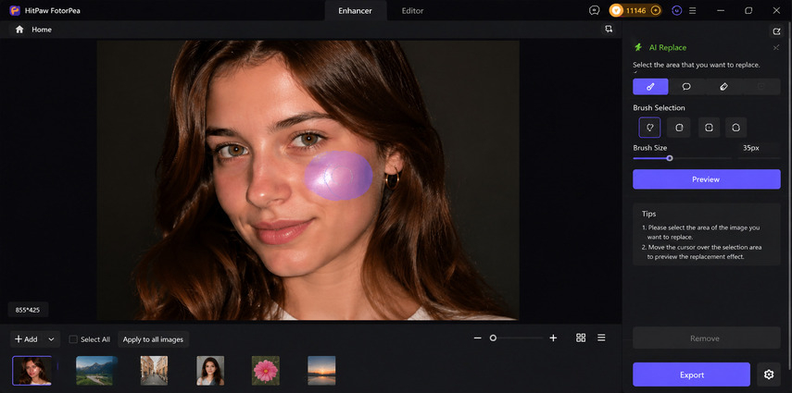
Task: Choose the third brush shape under Brush Selection
Action: click(x=709, y=128)
